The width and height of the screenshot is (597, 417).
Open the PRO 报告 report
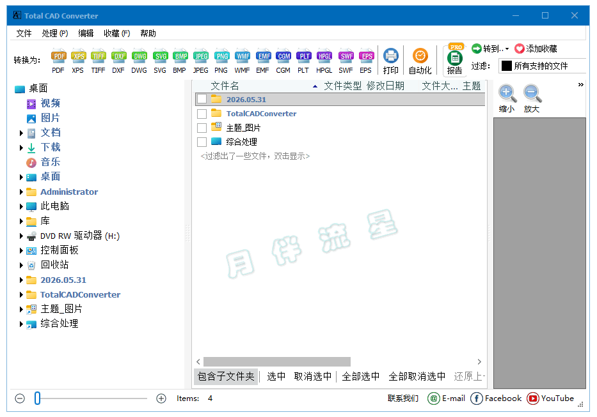point(454,59)
